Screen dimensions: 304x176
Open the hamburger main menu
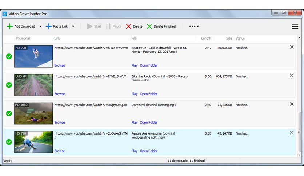pyautogui.click(x=295, y=26)
